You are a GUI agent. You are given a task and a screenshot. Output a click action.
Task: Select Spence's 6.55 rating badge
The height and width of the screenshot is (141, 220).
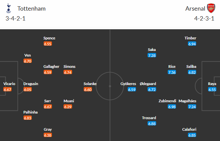[48, 44]
